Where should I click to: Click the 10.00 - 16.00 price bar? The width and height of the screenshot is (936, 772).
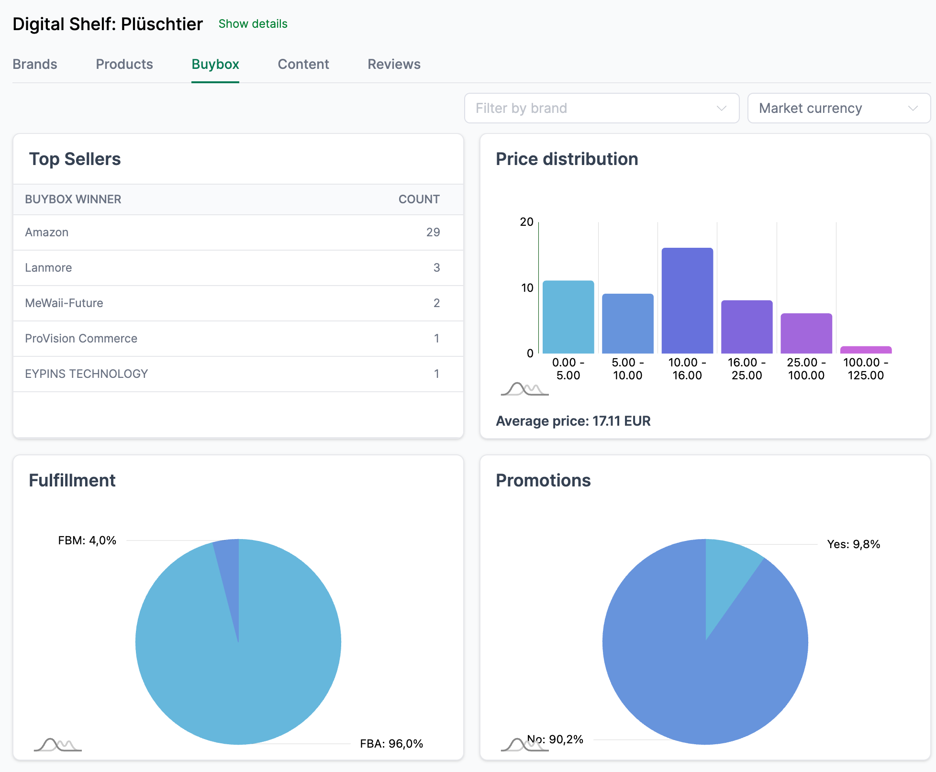(687, 301)
